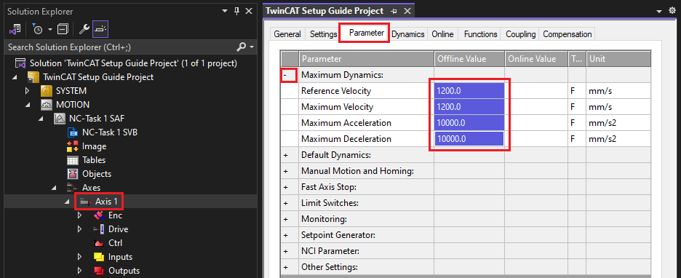Click the Search Solution Explorer input field
This screenshot has height=278, width=681.
tap(119, 47)
